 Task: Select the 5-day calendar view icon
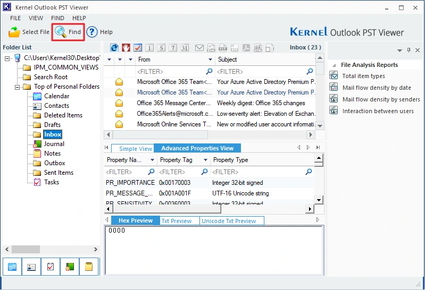(x=161, y=48)
